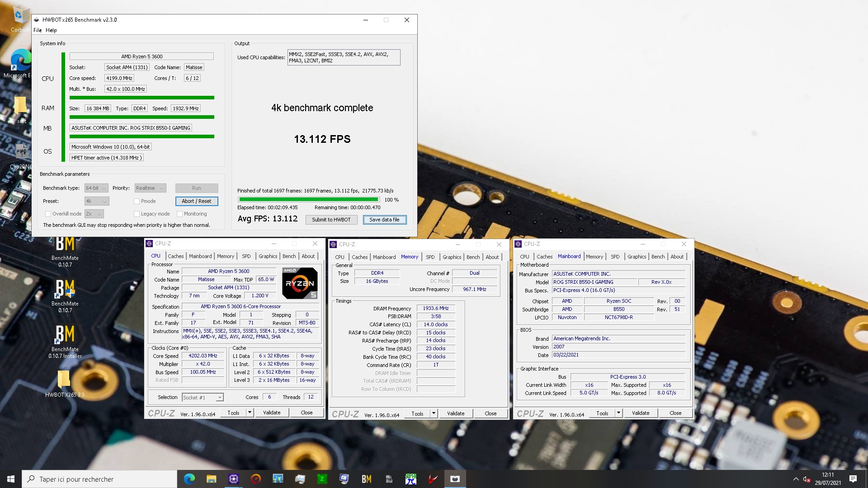Image resolution: width=868 pixels, height=488 pixels.
Task: Expand Tools arrow in CPU tab window
Action: tap(250, 413)
